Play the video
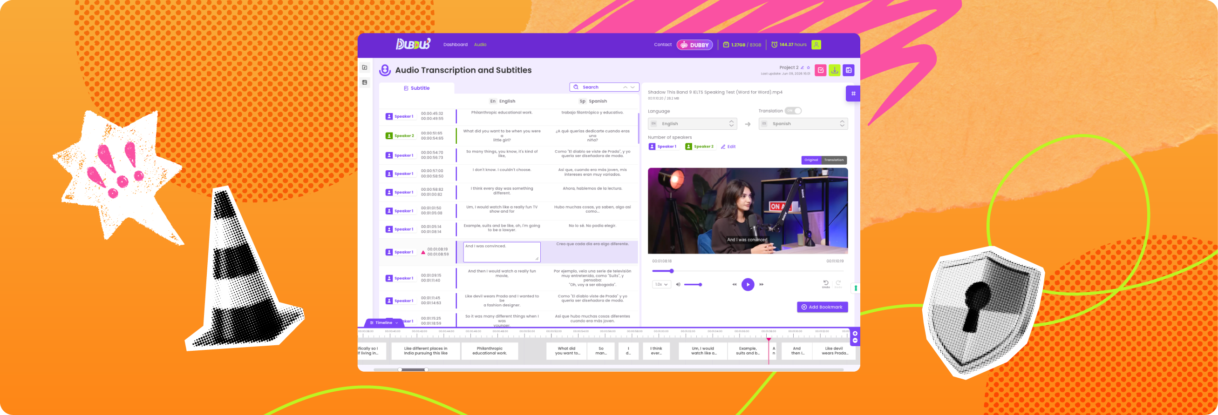The width and height of the screenshot is (1218, 415). pos(748,284)
